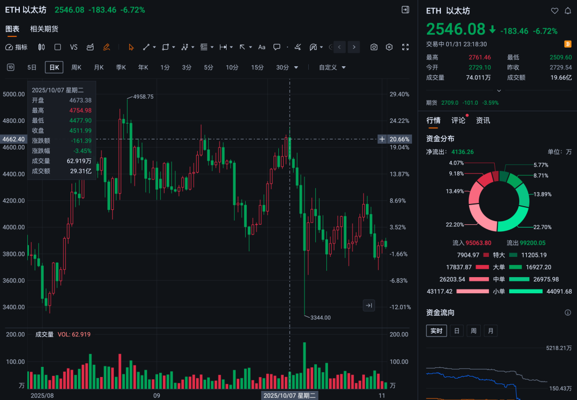Expand more quote details chevron
The image size is (577, 400).
(x=498, y=91)
